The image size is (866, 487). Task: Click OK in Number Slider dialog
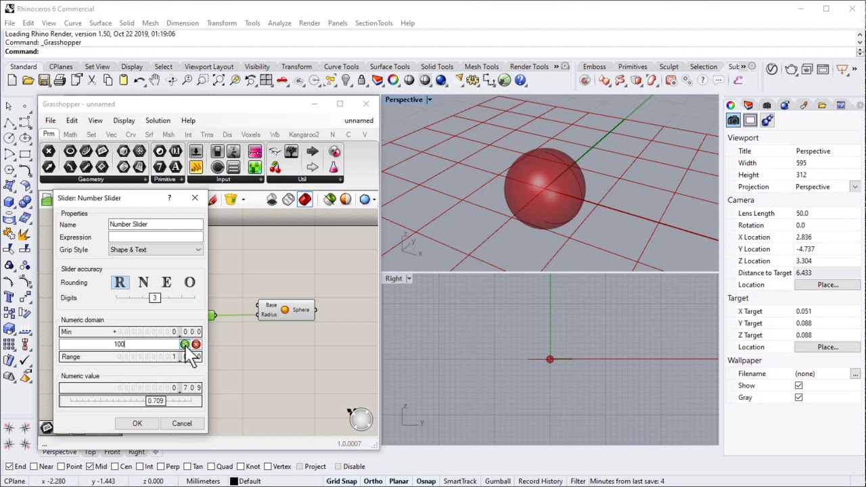point(137,423)
